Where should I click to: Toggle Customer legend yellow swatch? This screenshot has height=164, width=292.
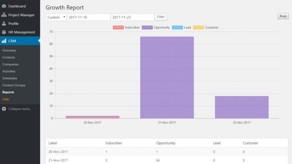click(x=199, y=28)
